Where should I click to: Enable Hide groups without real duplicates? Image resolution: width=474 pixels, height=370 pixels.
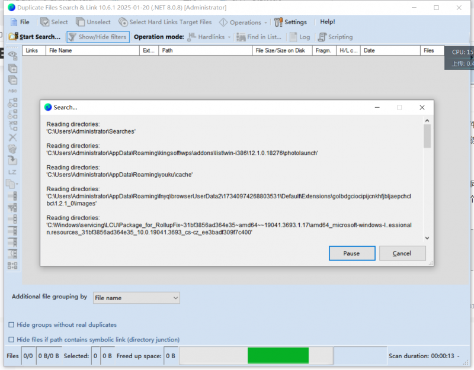10,324
